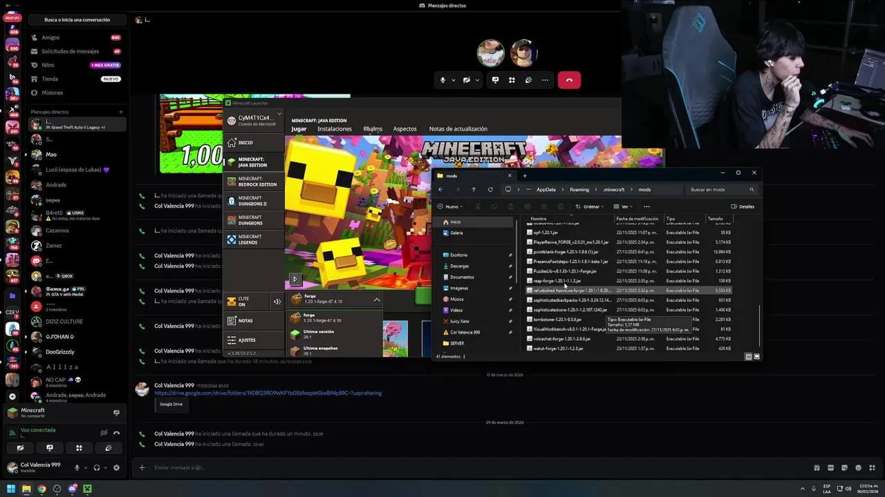Toggle camera in the call controls
Viewport: 885px width, 497px height.
pos(467,80)
